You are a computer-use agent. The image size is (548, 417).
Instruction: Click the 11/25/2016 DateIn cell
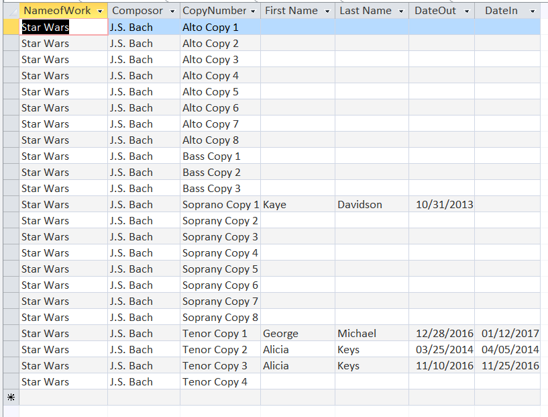(508, 365)
